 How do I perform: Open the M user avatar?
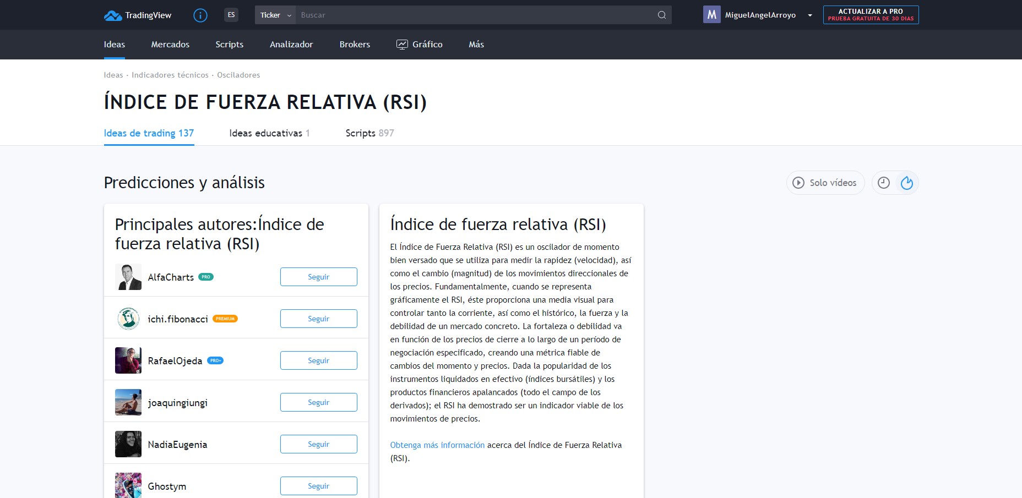click(712, 15)
